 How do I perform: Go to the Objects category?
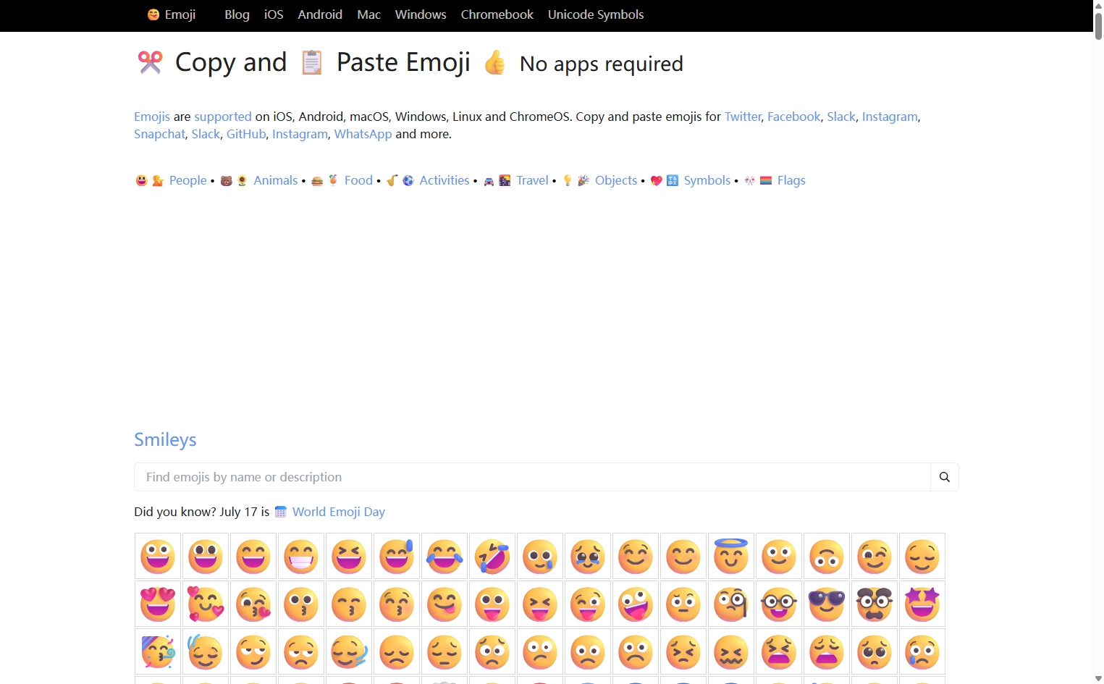[616, 180]
